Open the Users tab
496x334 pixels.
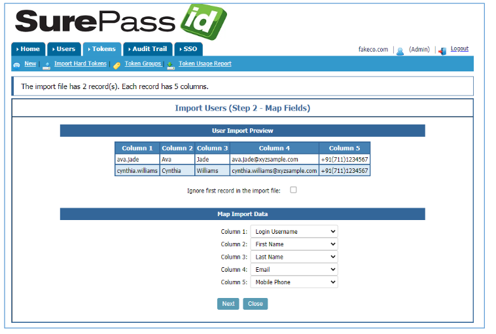click(64, 49)
